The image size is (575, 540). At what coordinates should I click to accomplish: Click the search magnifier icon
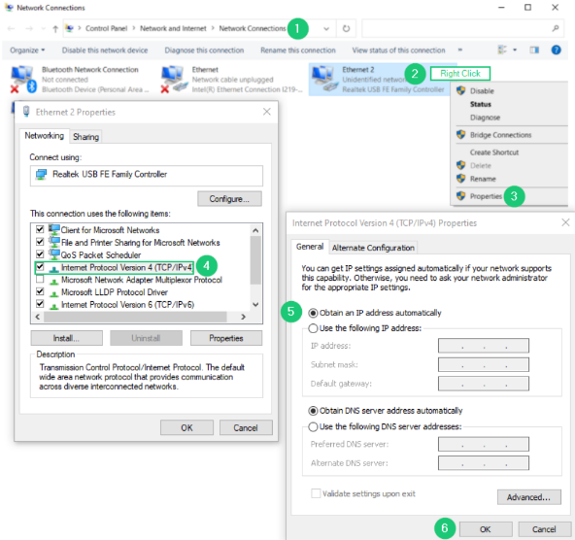pyautogui.click(x=556, y=28)
